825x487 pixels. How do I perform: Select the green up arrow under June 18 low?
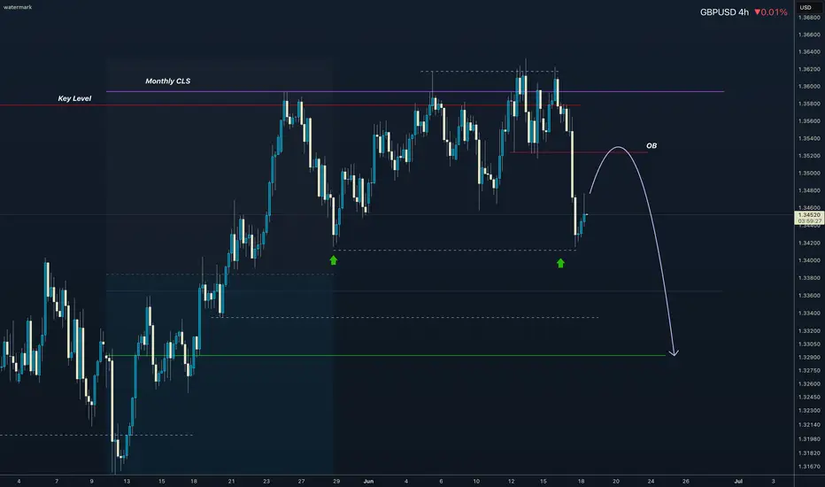click(x=560, y=263)
